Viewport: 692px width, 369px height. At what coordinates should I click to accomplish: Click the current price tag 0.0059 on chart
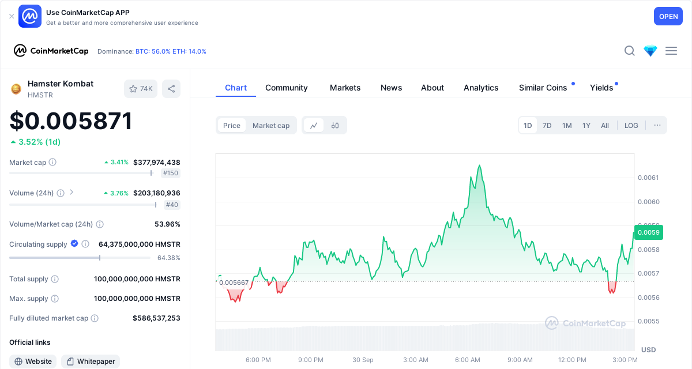click(649, 232)
